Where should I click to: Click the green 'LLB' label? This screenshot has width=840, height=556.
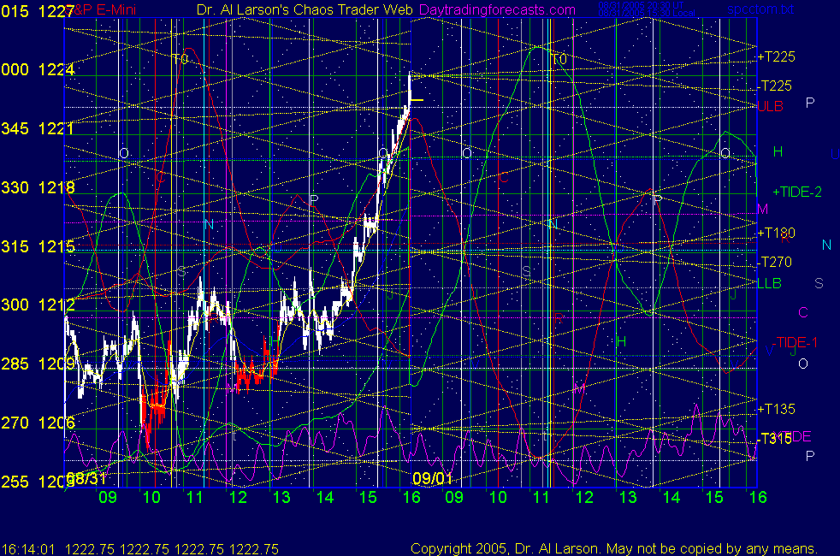pos(769,283)
